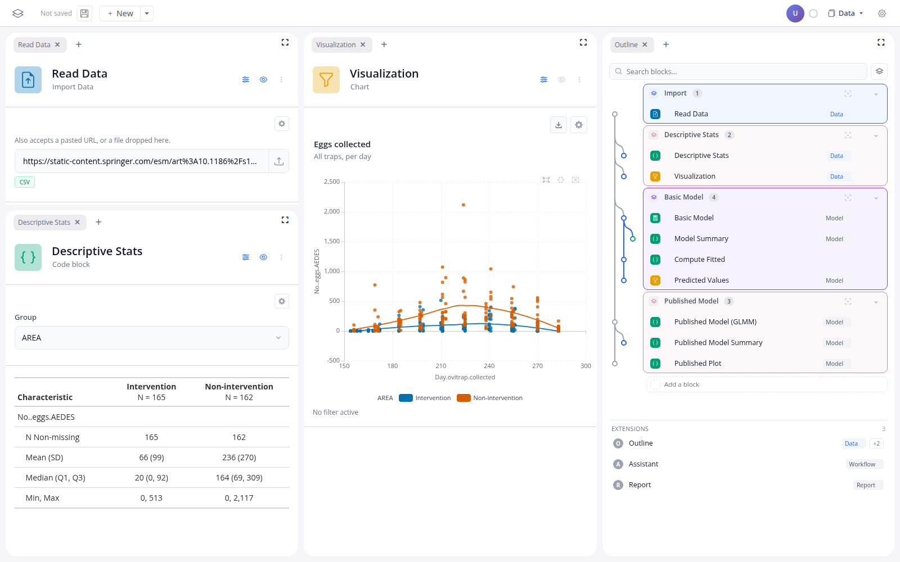
Task: Click the data URL input field
Action: tap(142, 161)
